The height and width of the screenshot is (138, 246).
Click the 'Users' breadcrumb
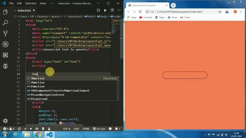tap(23, 16)
